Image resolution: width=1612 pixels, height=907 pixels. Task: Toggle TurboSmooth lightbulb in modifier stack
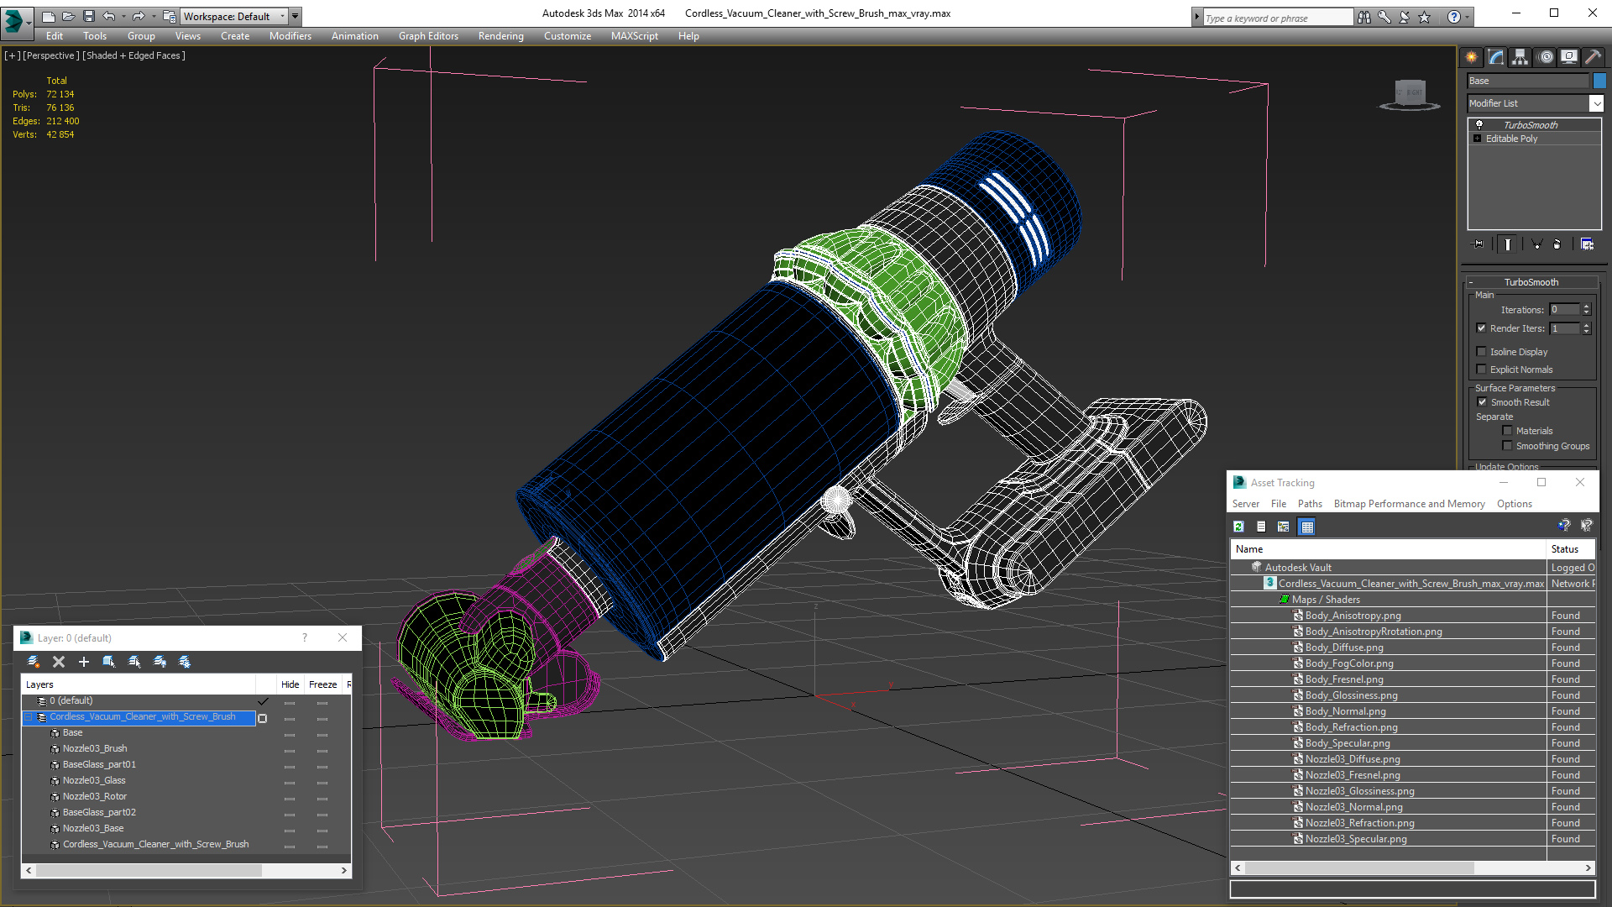(1479, 124)
